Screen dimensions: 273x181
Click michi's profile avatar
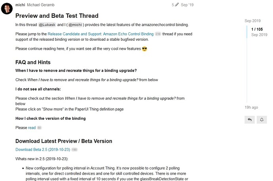pyautogui.click(x=7, y=8)
